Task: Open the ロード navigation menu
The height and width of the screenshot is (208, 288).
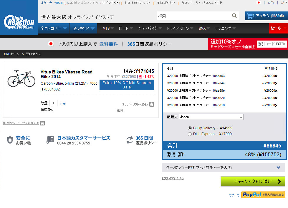Action: (126, 28)
